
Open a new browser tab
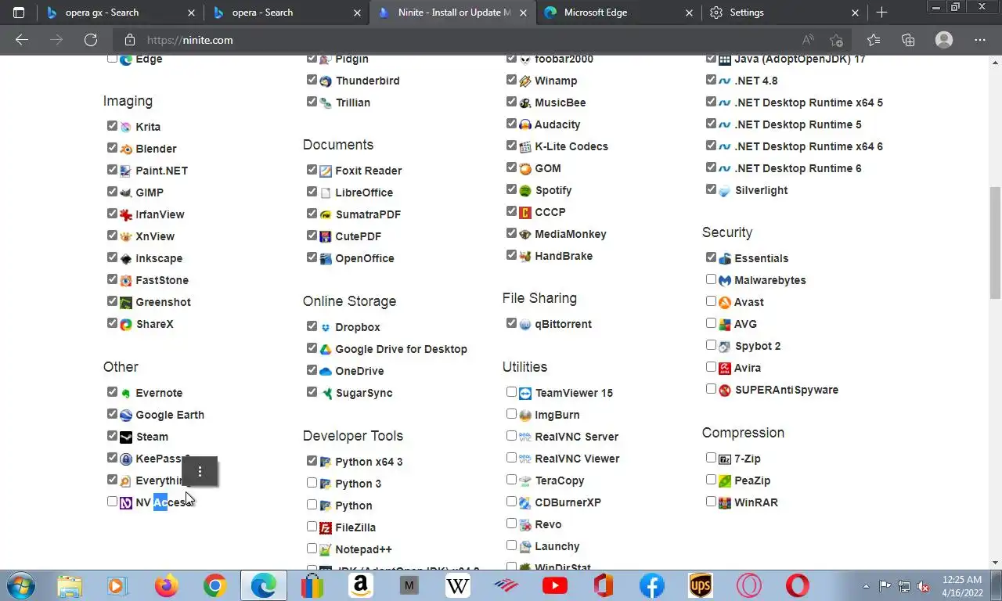[881, 13]
